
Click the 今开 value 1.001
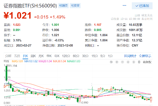point(55,25)
